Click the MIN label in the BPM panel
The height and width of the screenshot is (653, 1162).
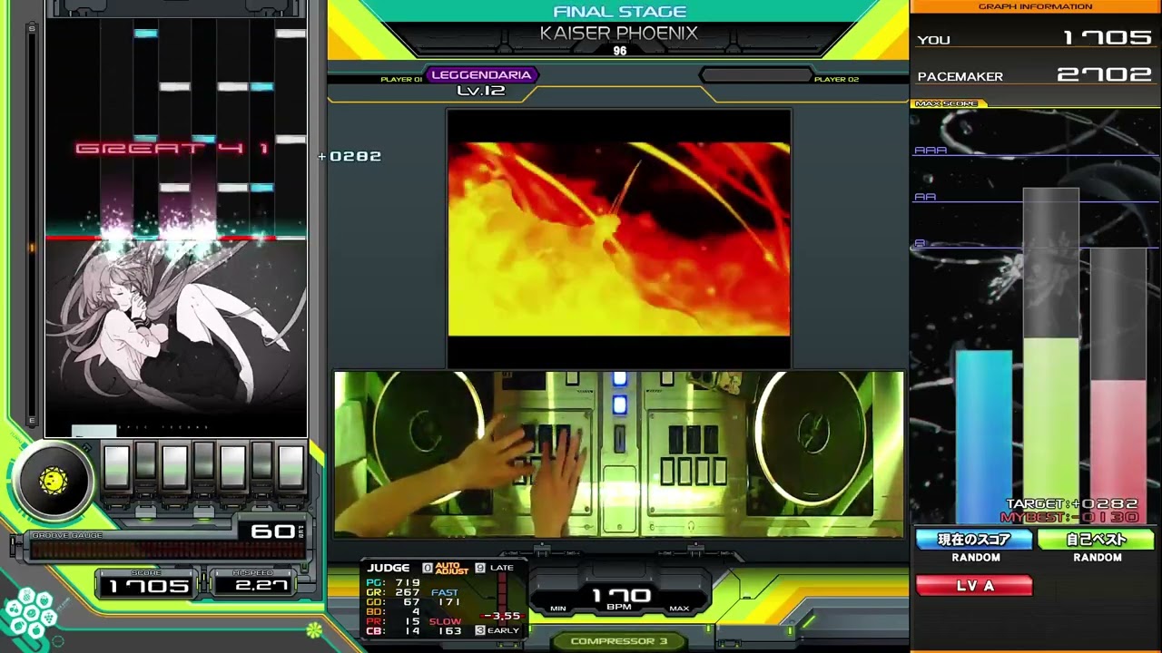(558, 609)
